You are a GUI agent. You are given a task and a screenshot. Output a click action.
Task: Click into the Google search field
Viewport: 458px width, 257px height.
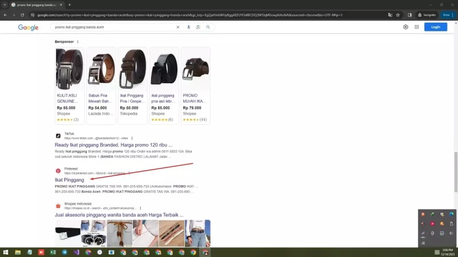[x=114, y=27]
